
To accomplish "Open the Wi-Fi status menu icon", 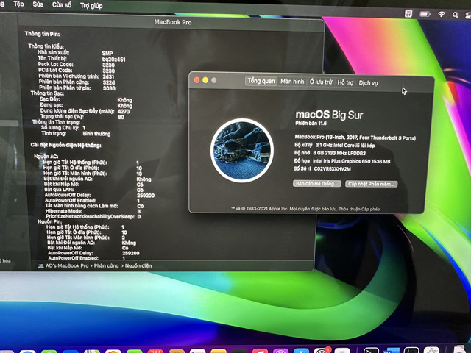I will pos(441,14).
